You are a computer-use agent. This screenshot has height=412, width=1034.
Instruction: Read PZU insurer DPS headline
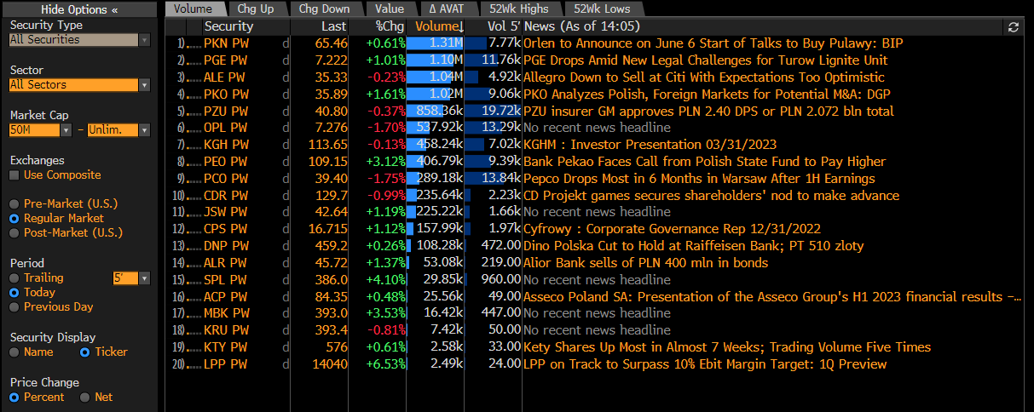pos(708,111)
